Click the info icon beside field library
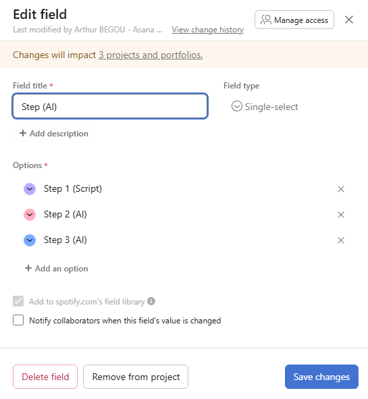The width and height of the screenshot is (368, 399). [151, 301]
